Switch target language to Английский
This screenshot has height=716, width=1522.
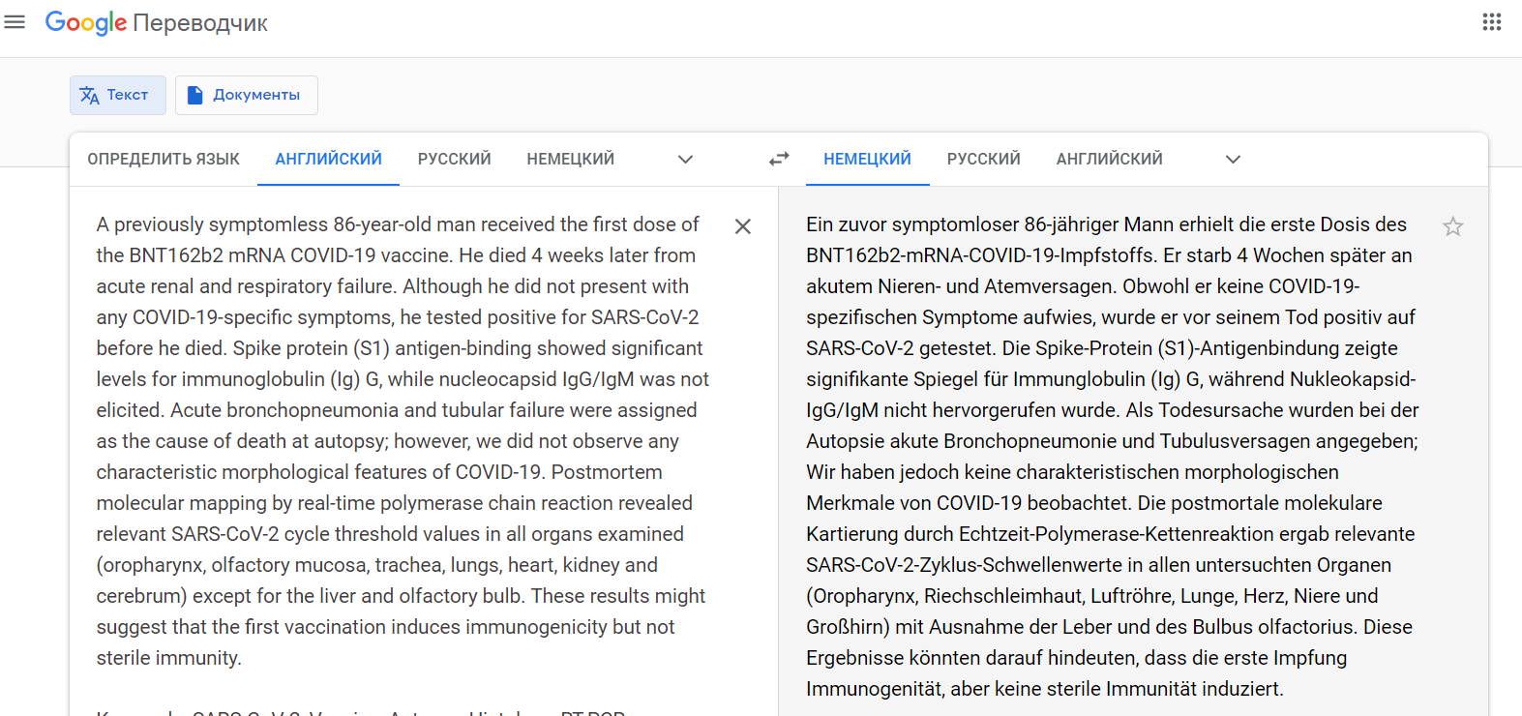tap(1109, 159)
